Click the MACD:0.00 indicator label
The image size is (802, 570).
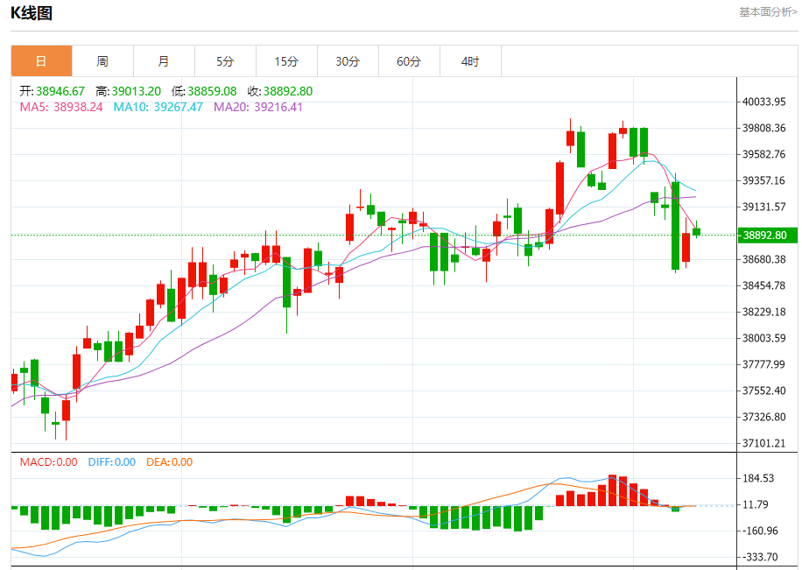tap(48, 462)
